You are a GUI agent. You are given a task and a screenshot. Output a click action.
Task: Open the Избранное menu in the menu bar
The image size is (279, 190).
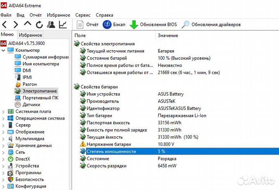click(59, 15)
